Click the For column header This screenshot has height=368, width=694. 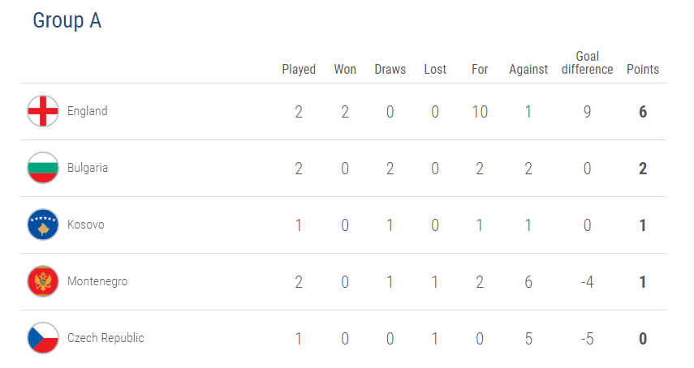coord(480,70)
